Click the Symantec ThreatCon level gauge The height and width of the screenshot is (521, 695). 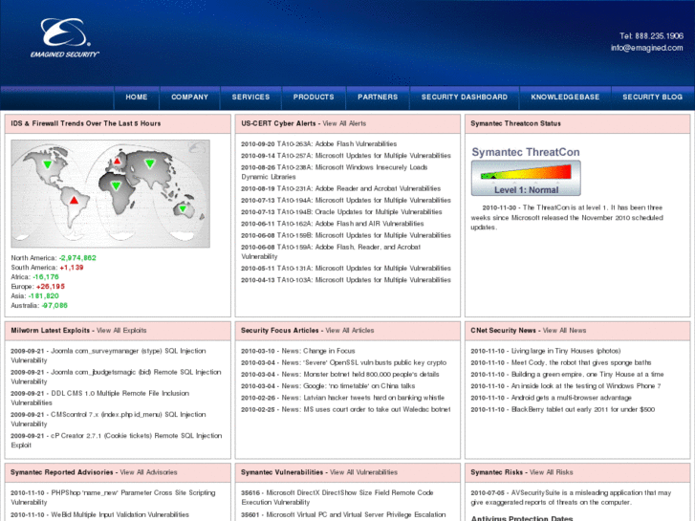pyautogui.click(x=526, y=178)
